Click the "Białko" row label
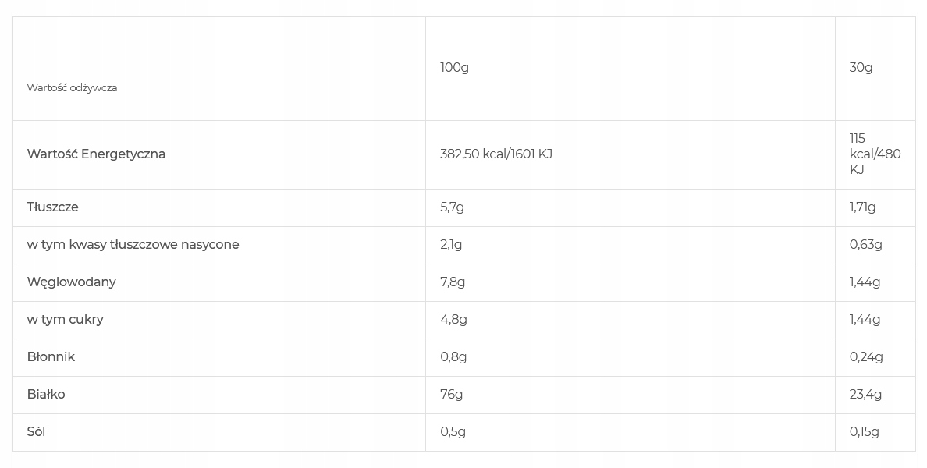 pyautogui.click(x=46, y=395)
